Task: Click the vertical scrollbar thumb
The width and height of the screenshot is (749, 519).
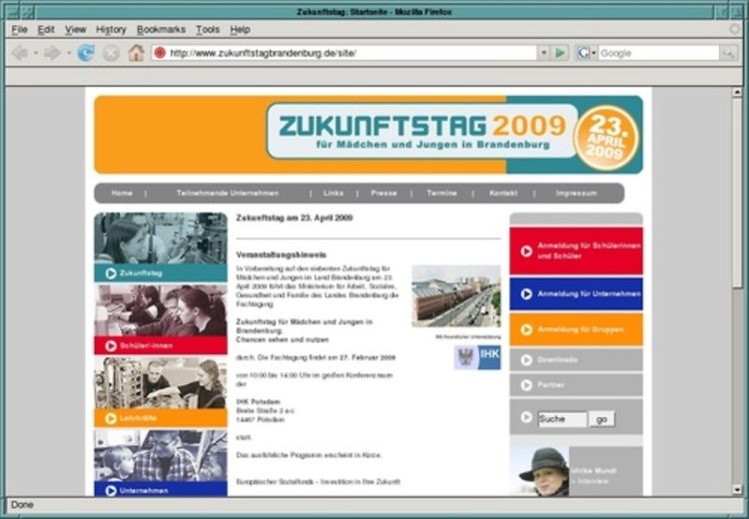Action: click(737, 191)
